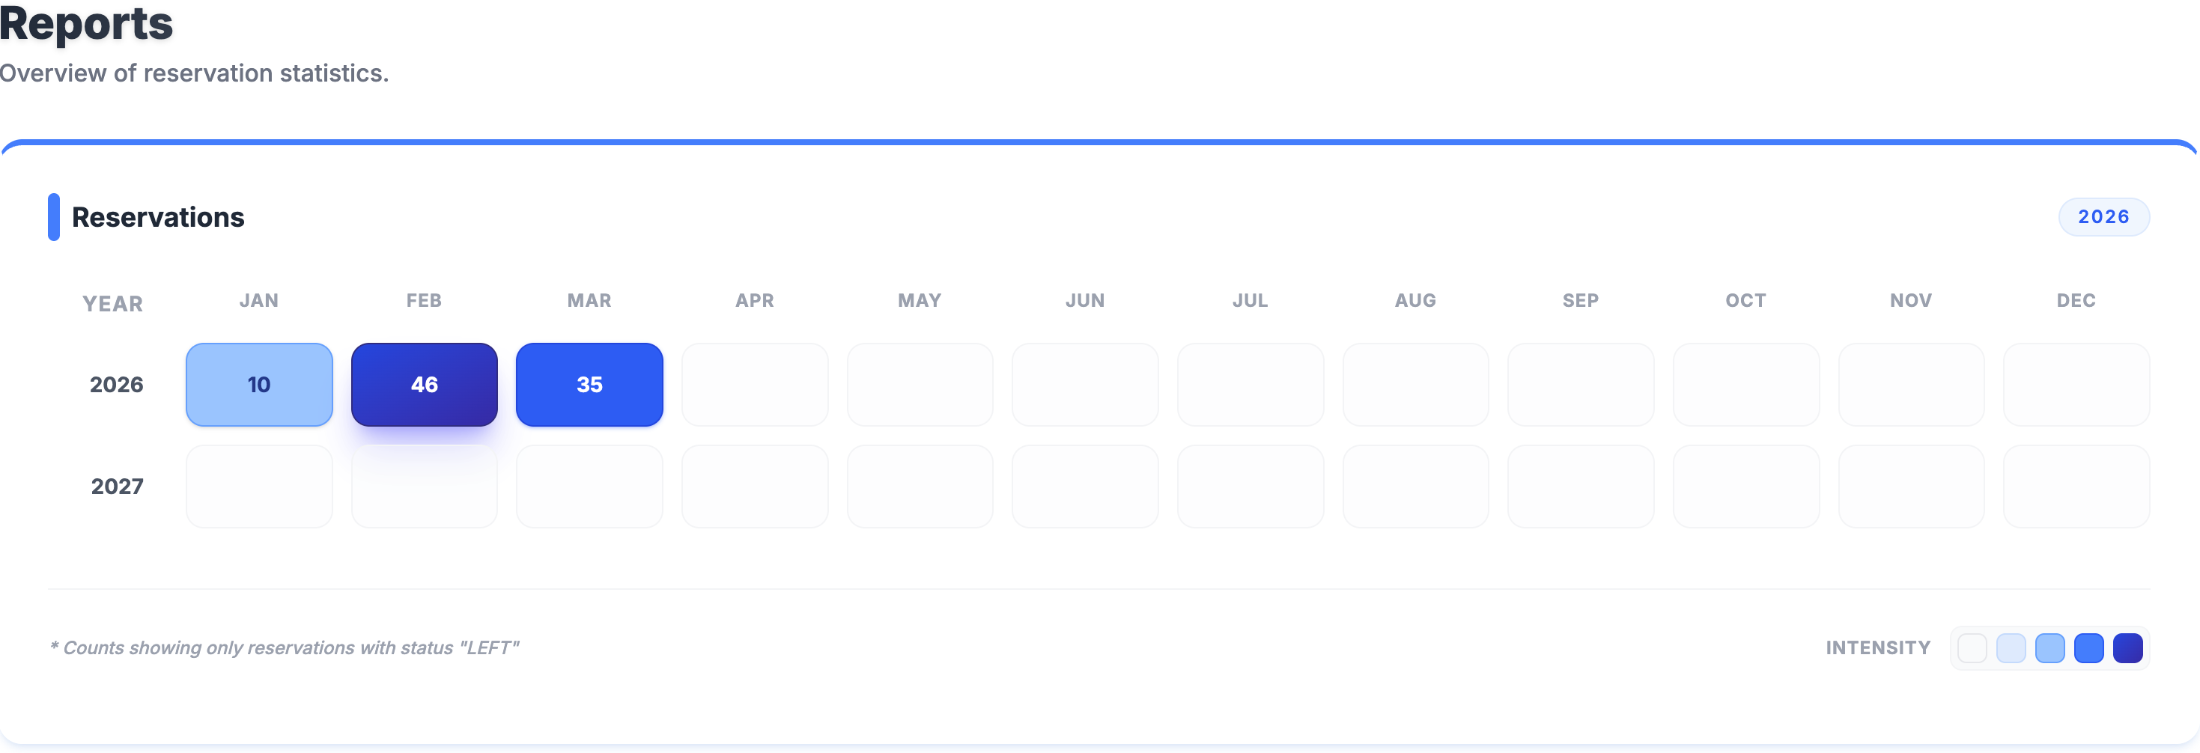This screenshot has width=2200, height=753.
Task: Select the empty April 2026 cell
Action: [754, 384]
